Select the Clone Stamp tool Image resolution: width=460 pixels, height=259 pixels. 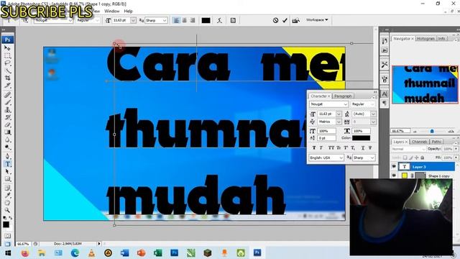[x=7, y=110]
